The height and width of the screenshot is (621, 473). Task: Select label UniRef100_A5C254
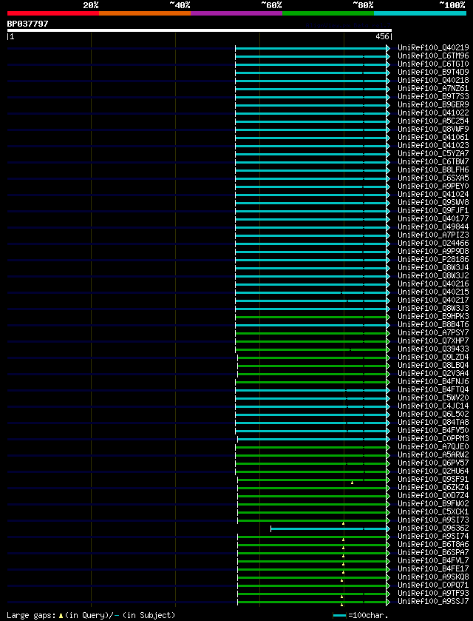[x=433, y=121]
